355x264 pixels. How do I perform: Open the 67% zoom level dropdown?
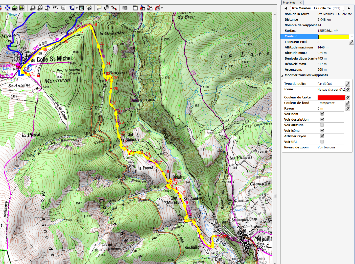[63, 8]
